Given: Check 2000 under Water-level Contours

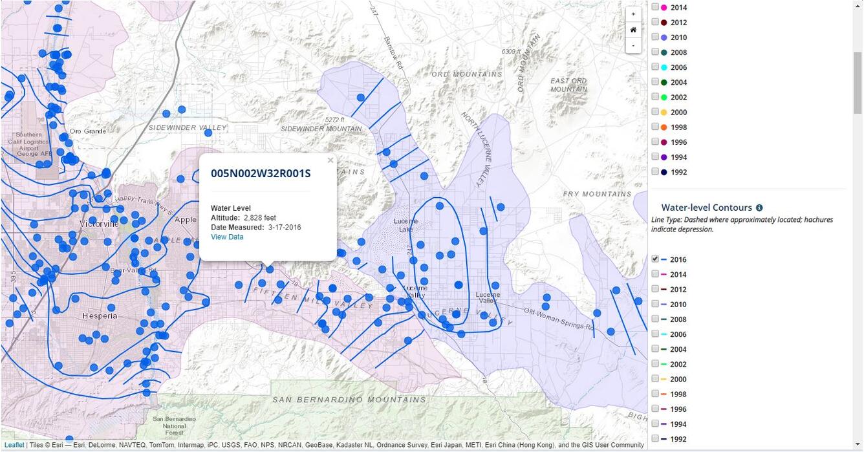Looking at the screenshot, I should [655, 379].
